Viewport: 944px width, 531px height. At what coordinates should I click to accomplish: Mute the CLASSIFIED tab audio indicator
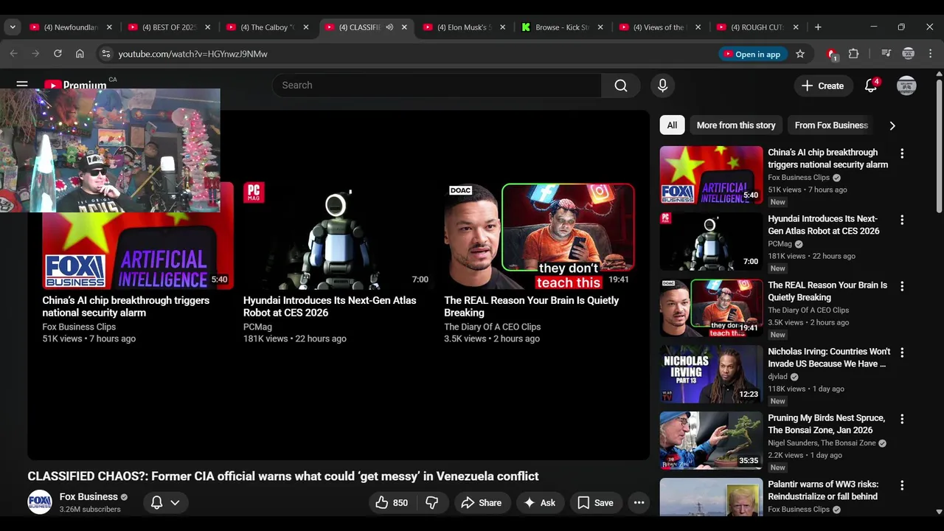[389, 27]
